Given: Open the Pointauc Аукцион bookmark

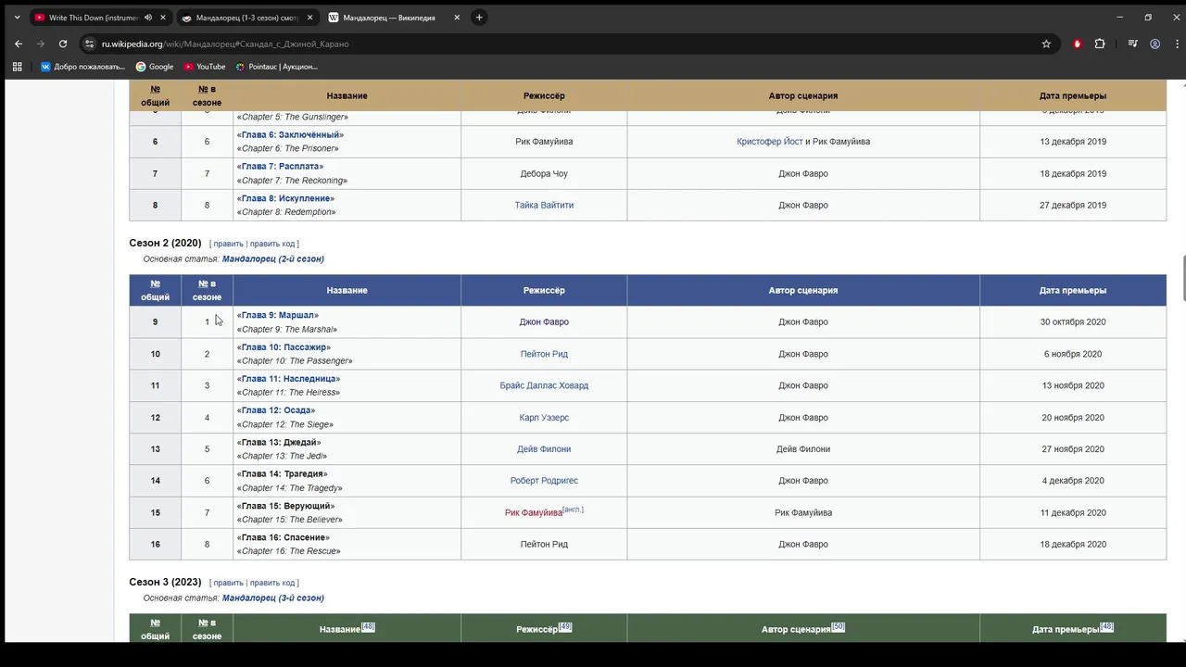Looking at the screenshot, I should pyautogui.click(x=277, y=67).
